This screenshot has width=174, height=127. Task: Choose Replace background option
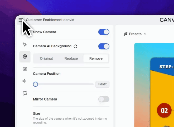71,58
